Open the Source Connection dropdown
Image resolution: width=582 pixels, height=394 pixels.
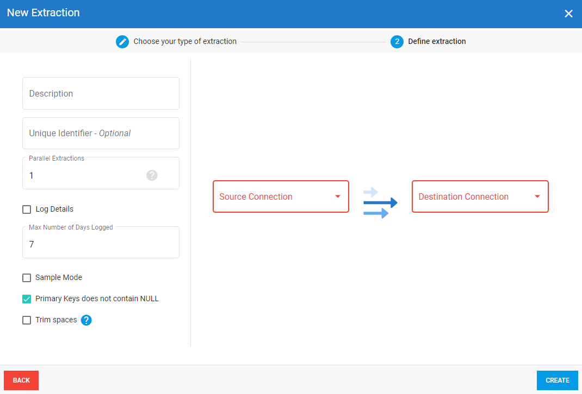(x=281, y=196)
